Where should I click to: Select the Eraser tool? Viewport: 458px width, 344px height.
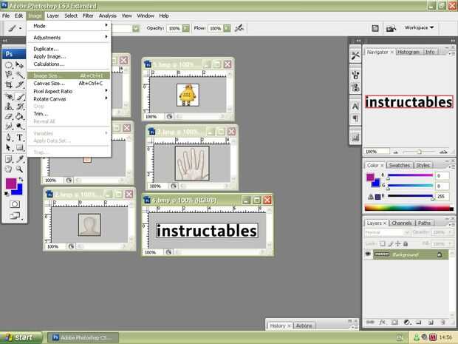tap(9, 116)
